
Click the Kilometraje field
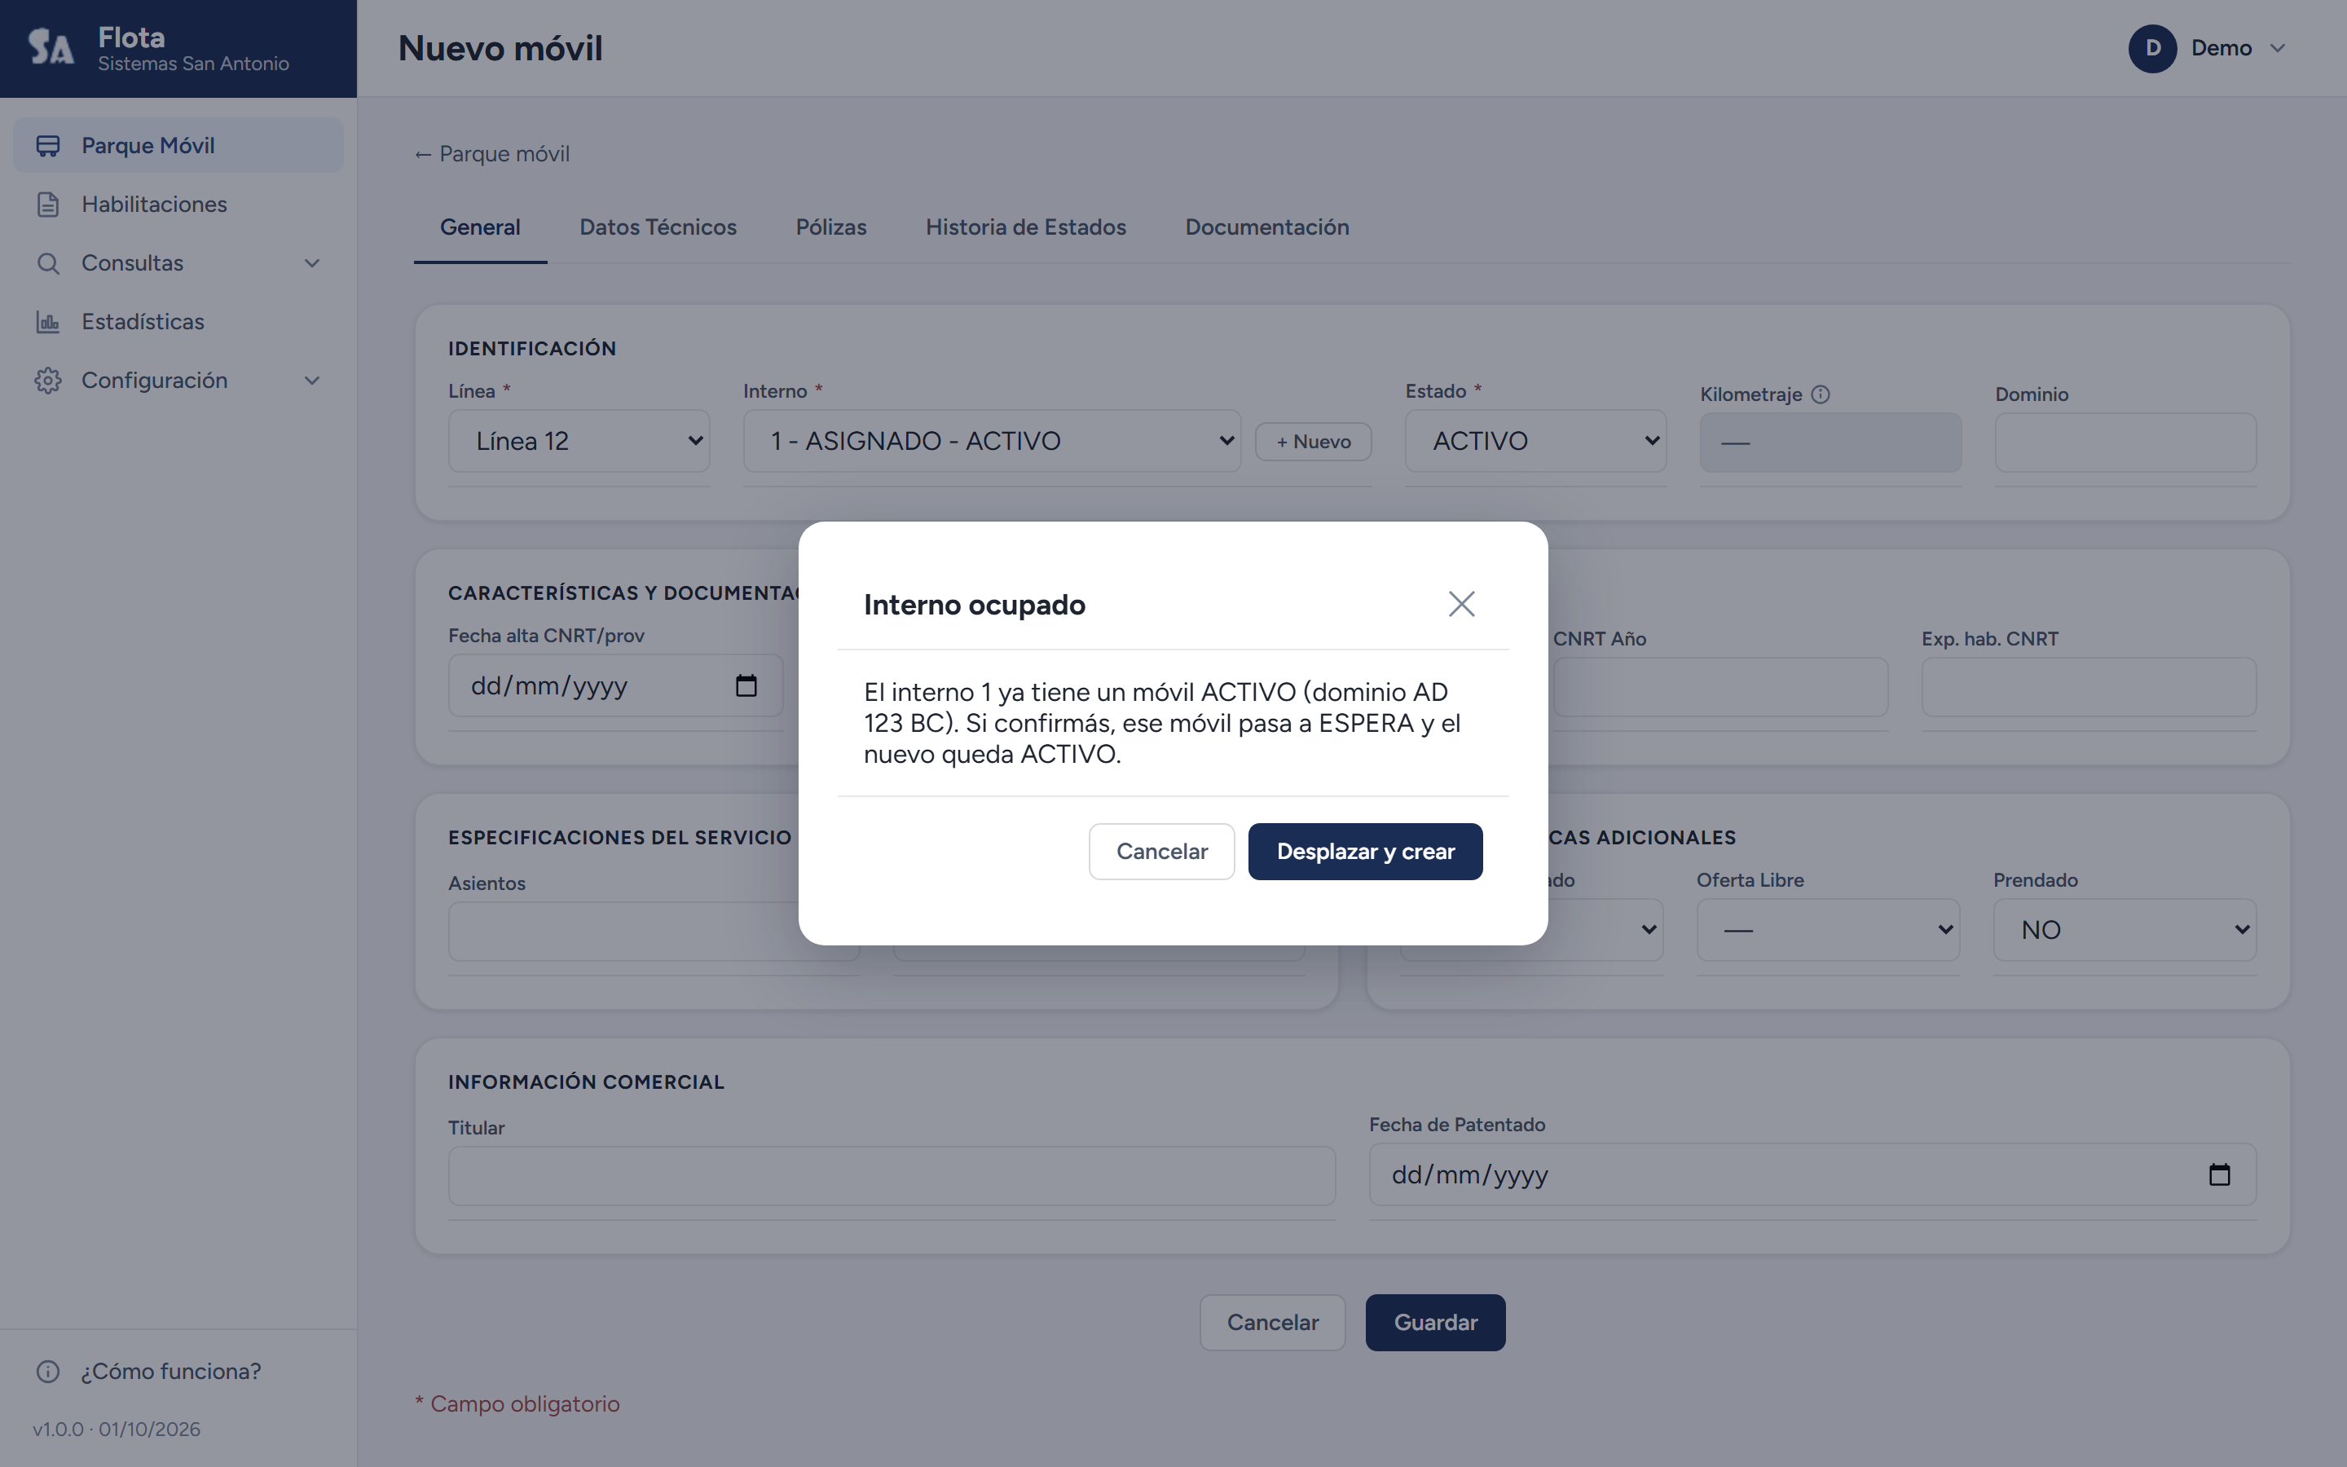(x=1830, y=443)
